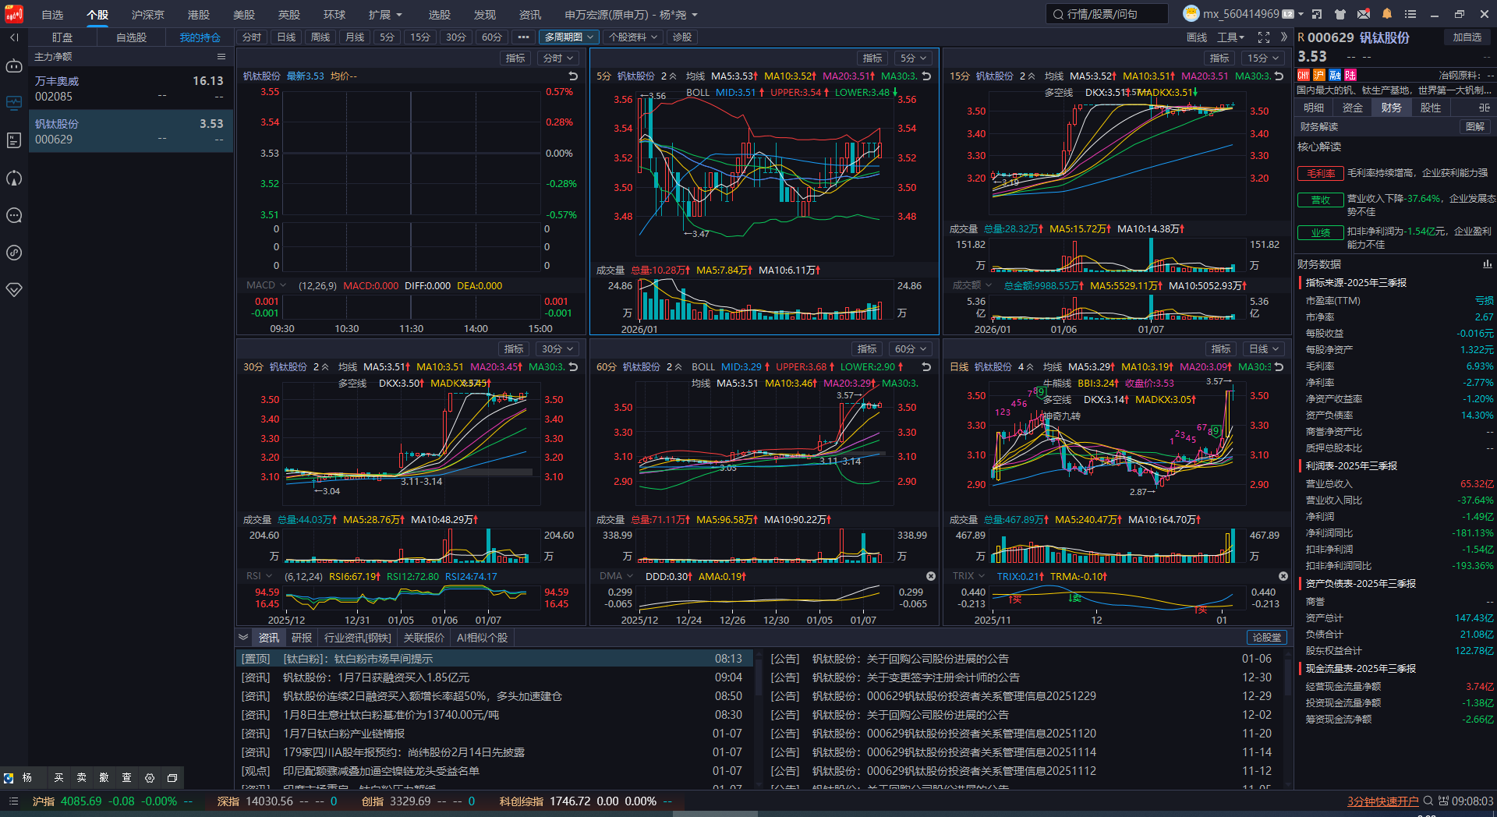Click the search magnifier icon in the status bar
Screen dimensions: 1497x817
click(x=1428, y=801)
